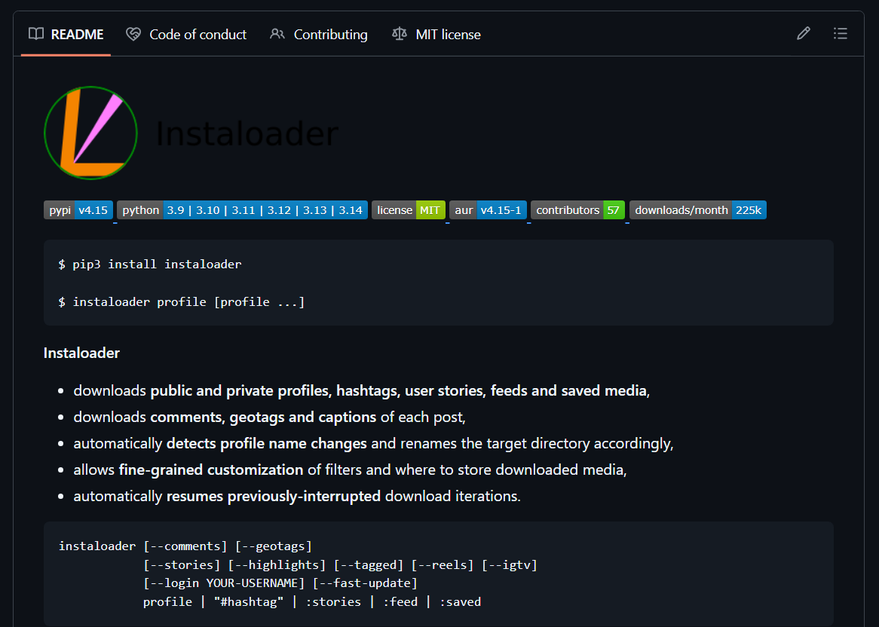This screenshot has height=627, width=879.
Task: Open the Contributing tab
Action: (318, 34)
